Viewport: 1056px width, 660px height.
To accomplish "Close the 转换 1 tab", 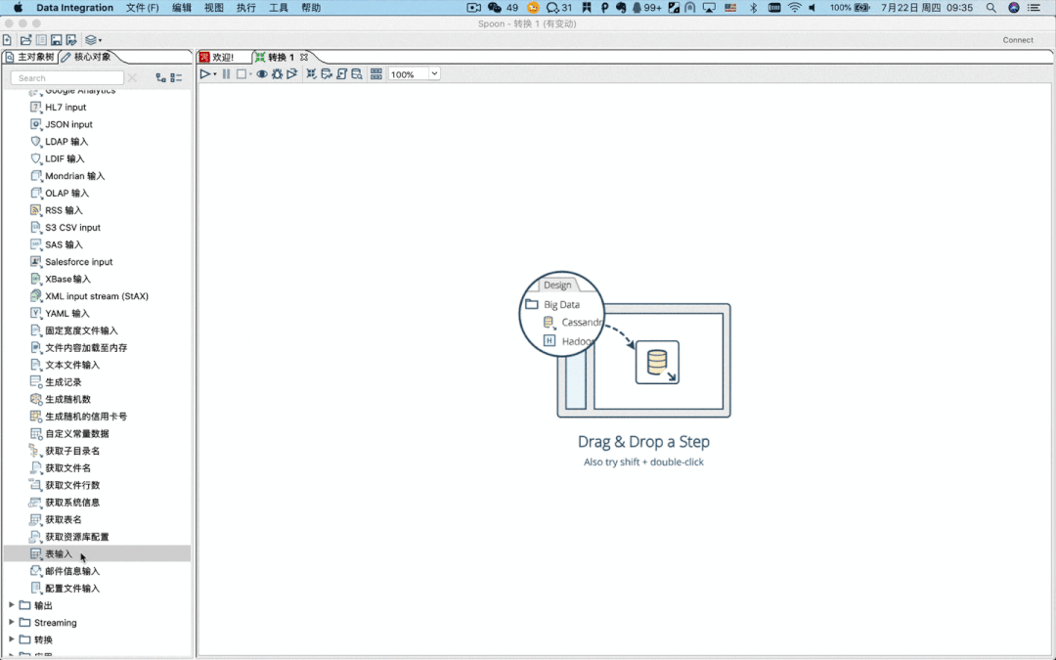I will pos(304,58).
